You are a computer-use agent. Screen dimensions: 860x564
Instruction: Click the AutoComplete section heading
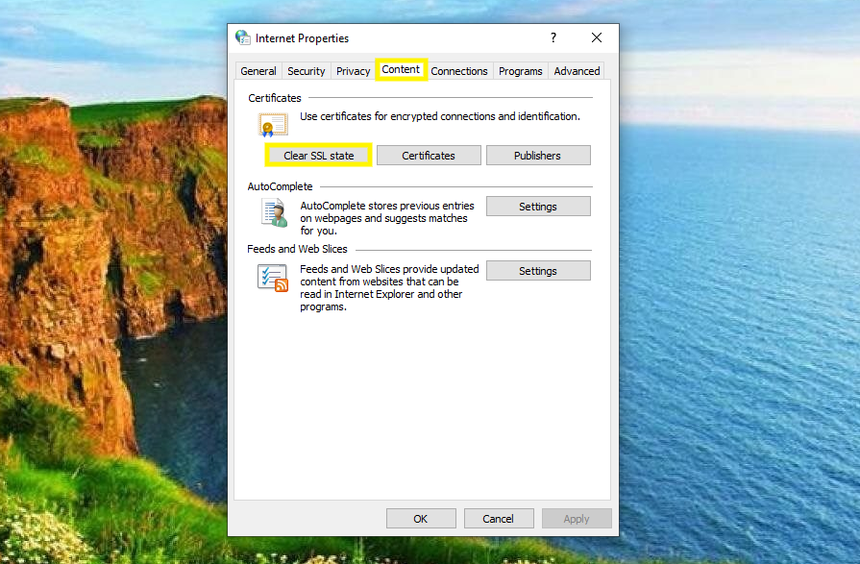point(280,186)
